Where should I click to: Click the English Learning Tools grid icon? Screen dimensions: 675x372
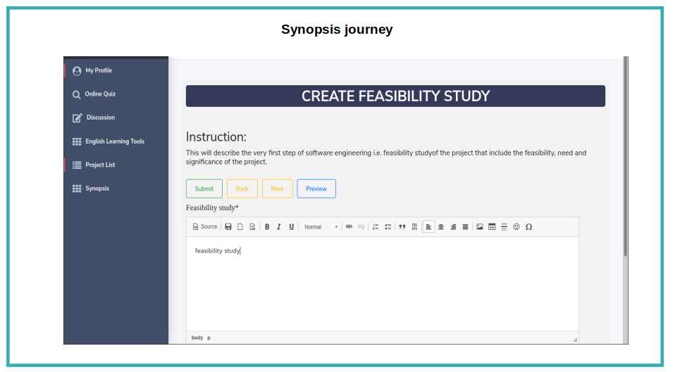77,141
